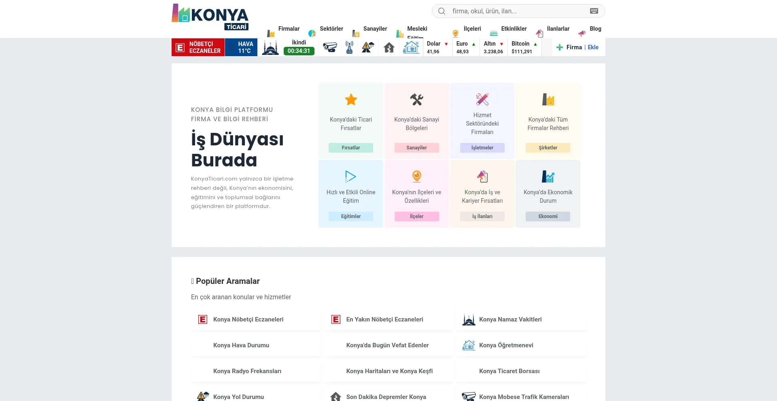The image size is (777, 401).
Task: Select the İş İlanları card button
Action: (x=482, y=216)
